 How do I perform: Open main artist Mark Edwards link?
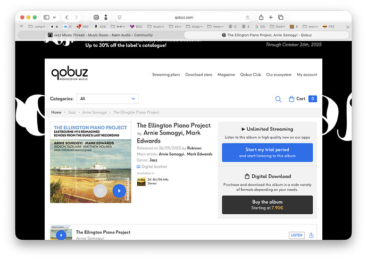click(199, 154)
